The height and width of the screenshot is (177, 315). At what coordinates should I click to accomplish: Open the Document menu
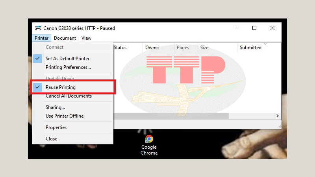[x=65, y=38]
